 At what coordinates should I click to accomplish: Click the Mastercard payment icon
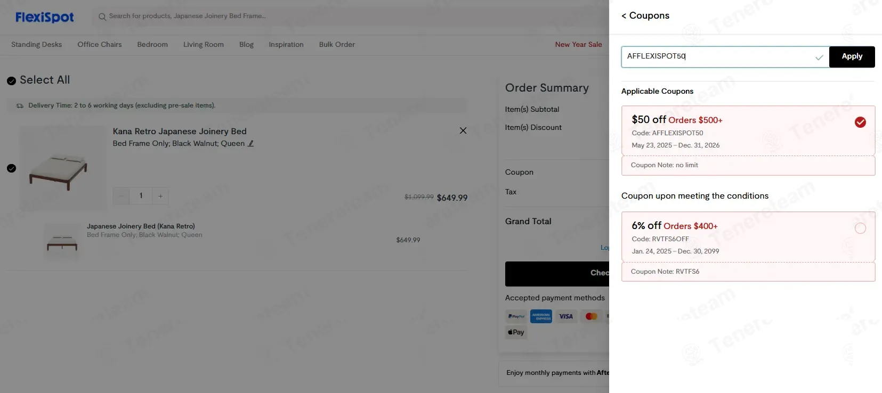point(591,316)
